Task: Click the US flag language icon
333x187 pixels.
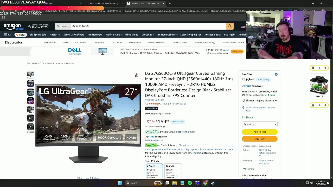Action: click(x=243, y=27)
